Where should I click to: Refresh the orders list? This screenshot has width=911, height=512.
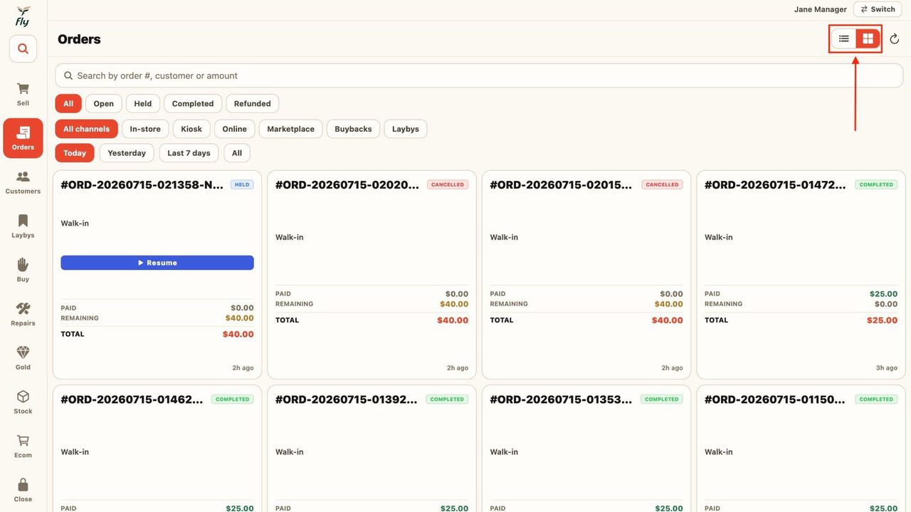click(895, 39)
